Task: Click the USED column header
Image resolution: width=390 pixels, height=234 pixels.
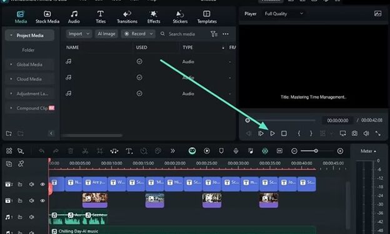Action: coord(141,47)
